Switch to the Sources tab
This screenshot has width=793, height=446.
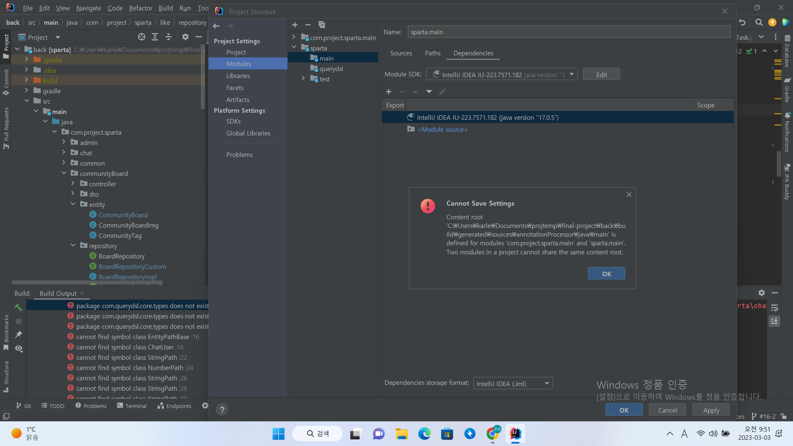401,53
